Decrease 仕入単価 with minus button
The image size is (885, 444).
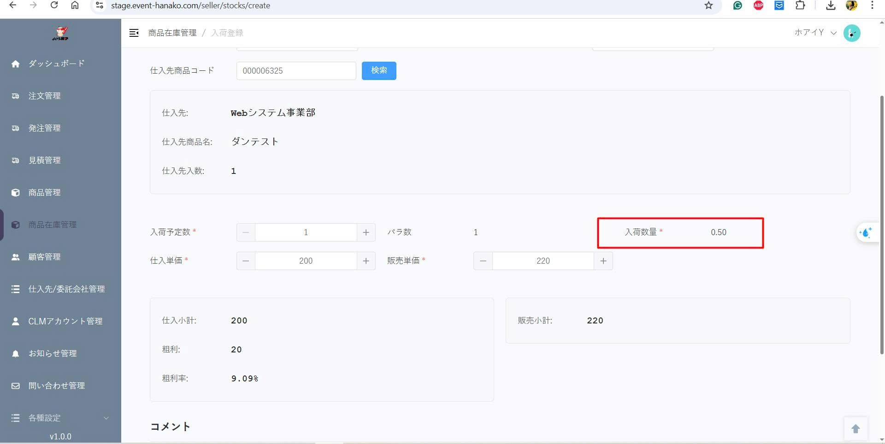click(x=246, y=261)
